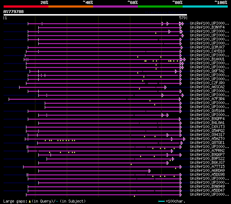Open hit UniRef100_A7TT15

click(x=207, y=167)
